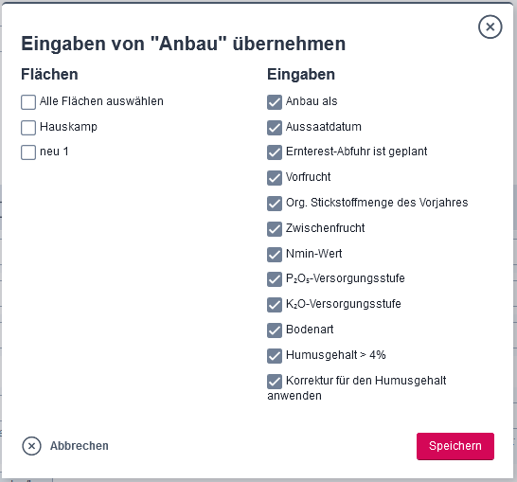Deselect the Zwischenfrucht checkbox
The width and height of the screenshot is (517, 482).
[x=275, y=229]
